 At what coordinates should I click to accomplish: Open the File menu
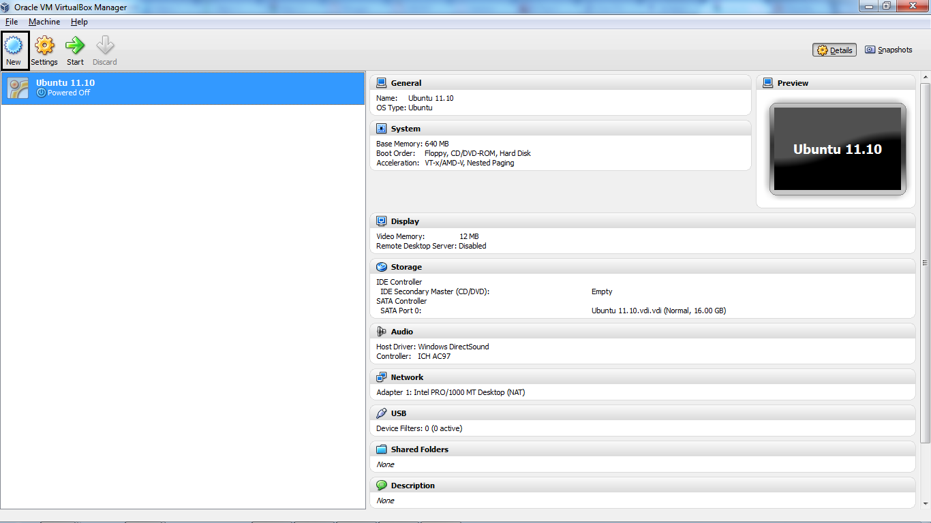pos(12,22)
